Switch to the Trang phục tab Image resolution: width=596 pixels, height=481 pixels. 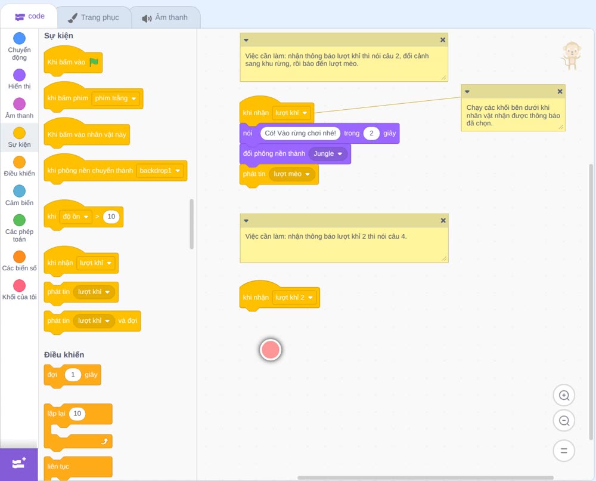94,17
